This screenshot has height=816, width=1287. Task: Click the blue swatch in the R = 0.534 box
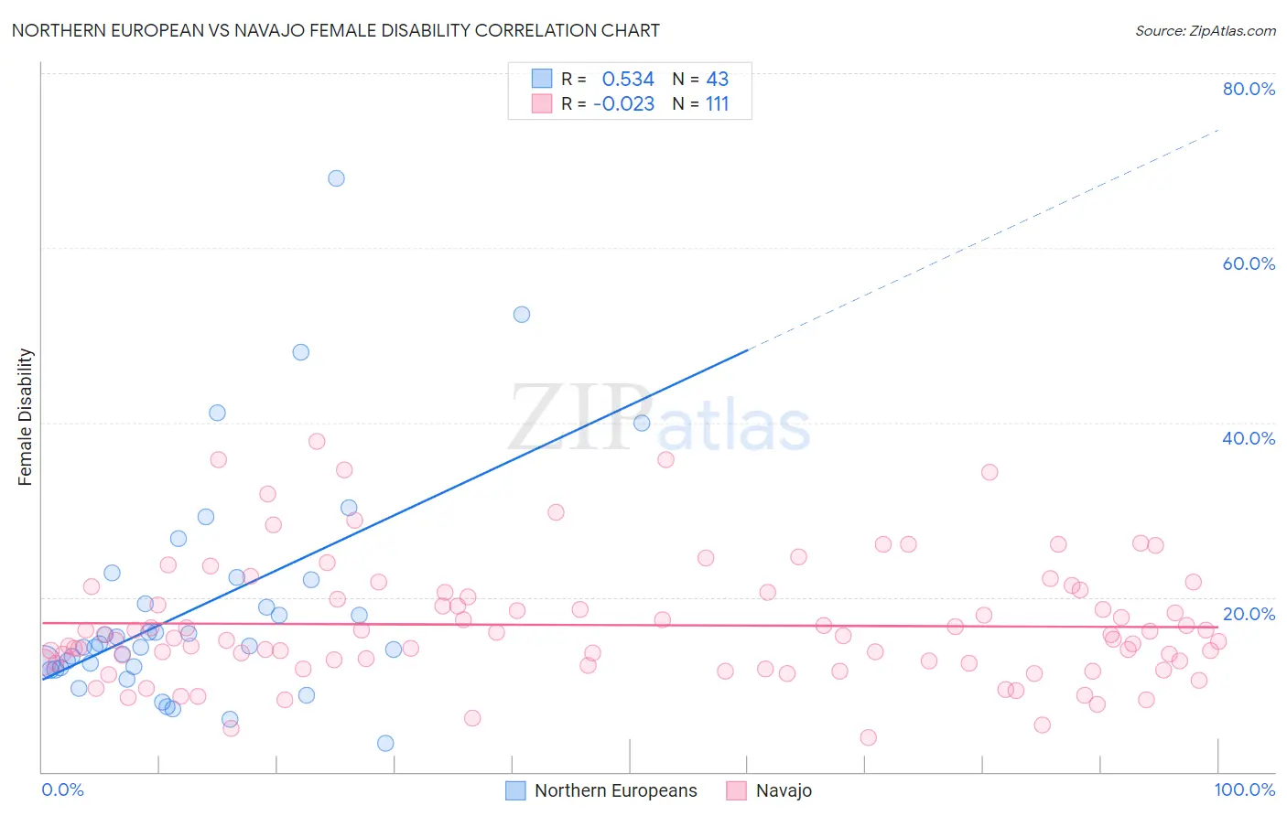click(542, 79)
